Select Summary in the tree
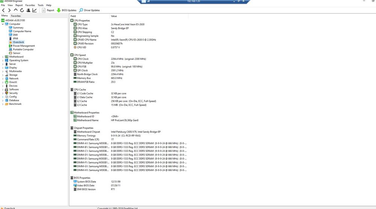The height and width of the screenshot is (209, 376). [x=18, y=28]
